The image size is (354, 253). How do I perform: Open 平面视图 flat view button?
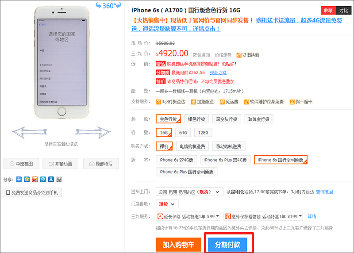[21, 164]
